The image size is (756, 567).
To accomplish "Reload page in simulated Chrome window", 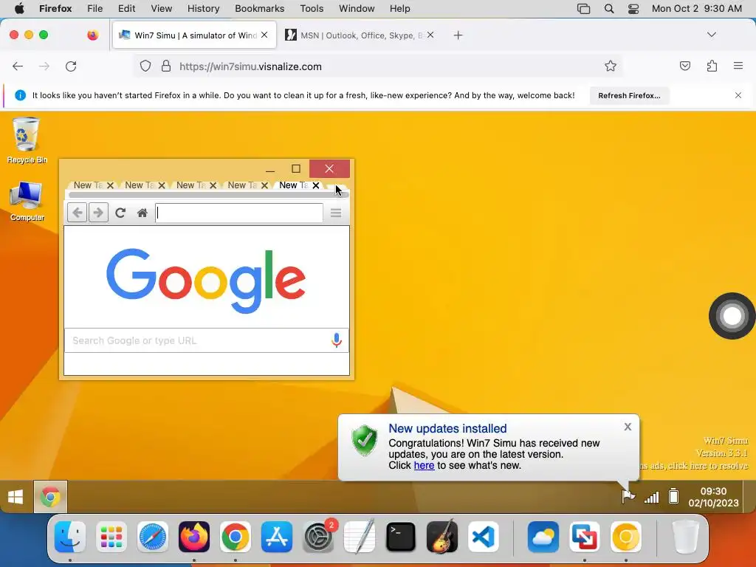I will (x=120, y=213).
